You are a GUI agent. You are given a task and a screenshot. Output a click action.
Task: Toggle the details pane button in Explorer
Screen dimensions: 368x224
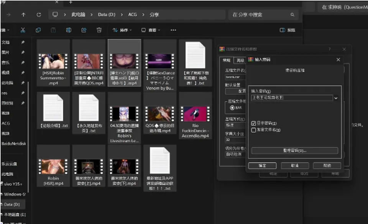pos(287,30)
